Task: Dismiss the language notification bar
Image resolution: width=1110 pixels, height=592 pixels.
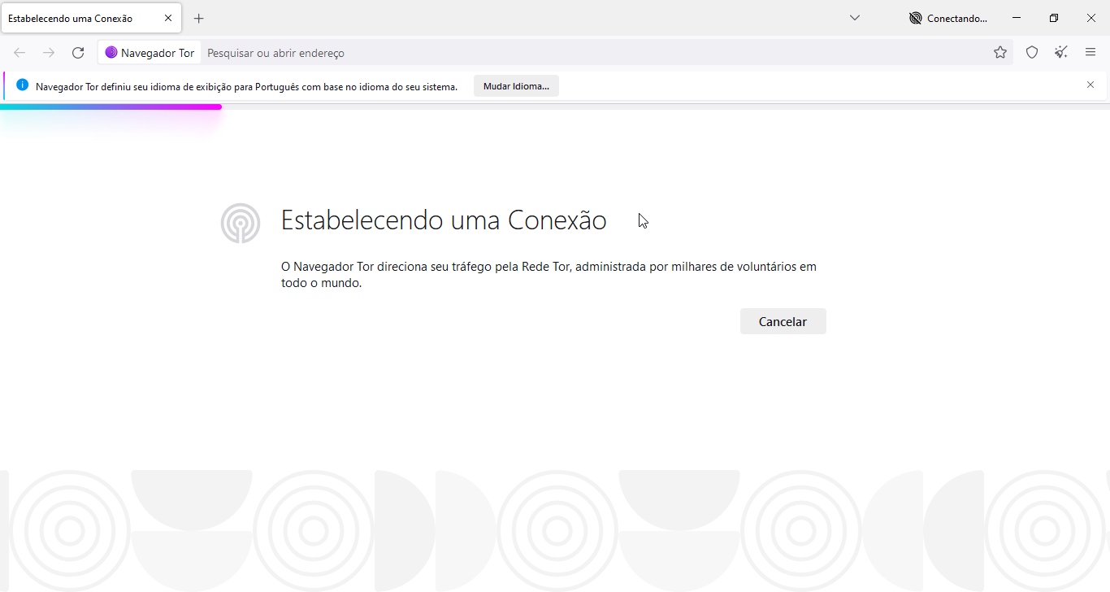Action: point(1090,85)
